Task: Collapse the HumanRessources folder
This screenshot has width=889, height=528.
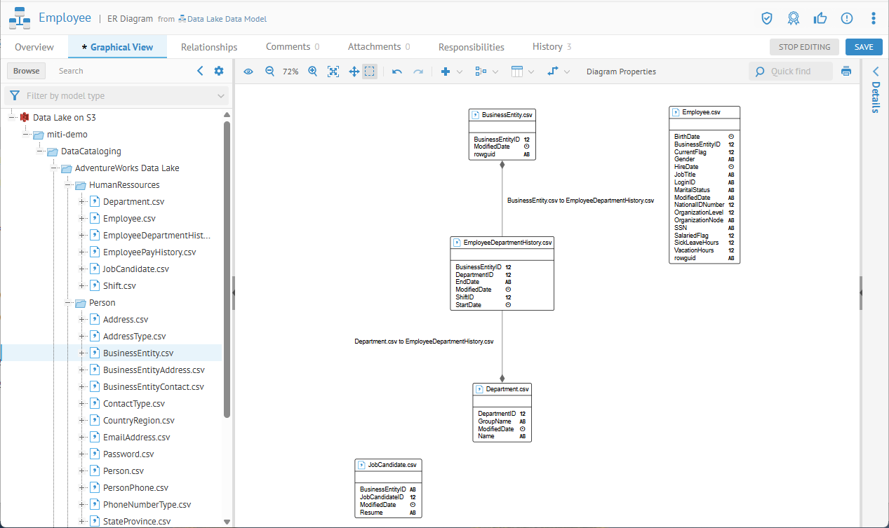Action: point(69,185)
